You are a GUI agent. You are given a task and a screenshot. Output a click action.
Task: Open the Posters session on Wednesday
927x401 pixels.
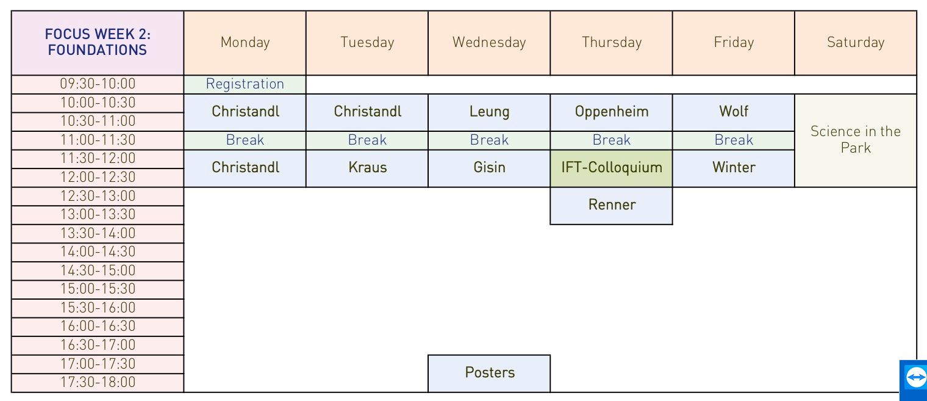coord(489,374)
